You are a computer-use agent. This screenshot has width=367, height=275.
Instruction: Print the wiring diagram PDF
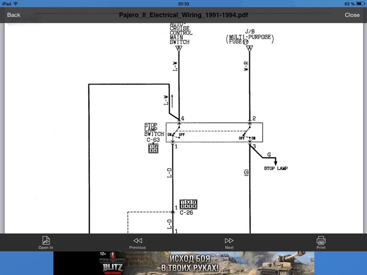(x=321, y=242)
